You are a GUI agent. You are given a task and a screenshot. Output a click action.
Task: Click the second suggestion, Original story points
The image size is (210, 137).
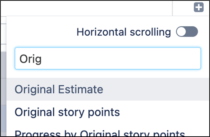click(108, 112)
